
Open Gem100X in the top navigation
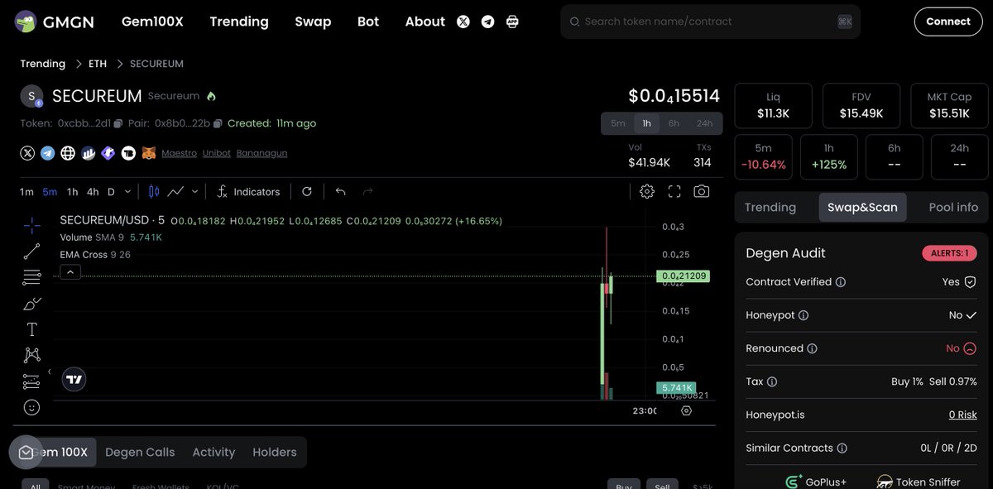point(152,22)
